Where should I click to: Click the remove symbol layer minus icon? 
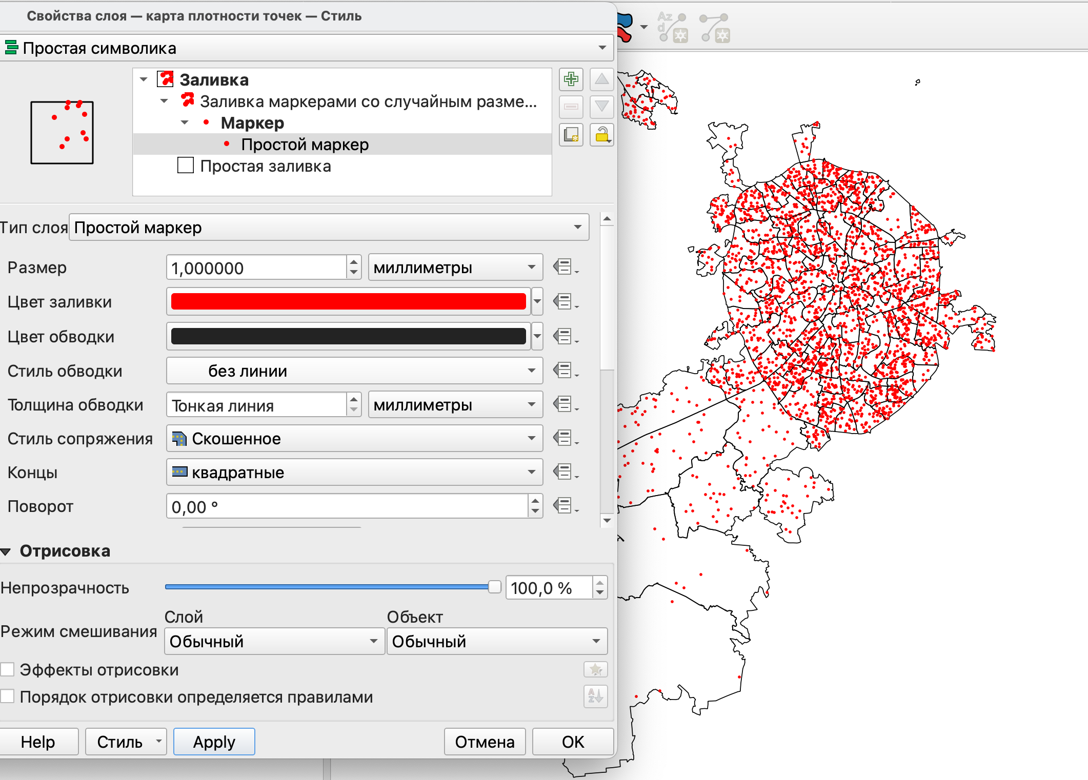pyautogui.click(x=571, y=107)
